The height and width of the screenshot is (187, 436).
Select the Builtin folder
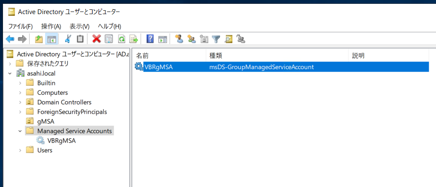tap(46, 83)
